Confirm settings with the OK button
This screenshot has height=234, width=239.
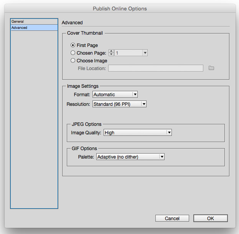[211, 218]
